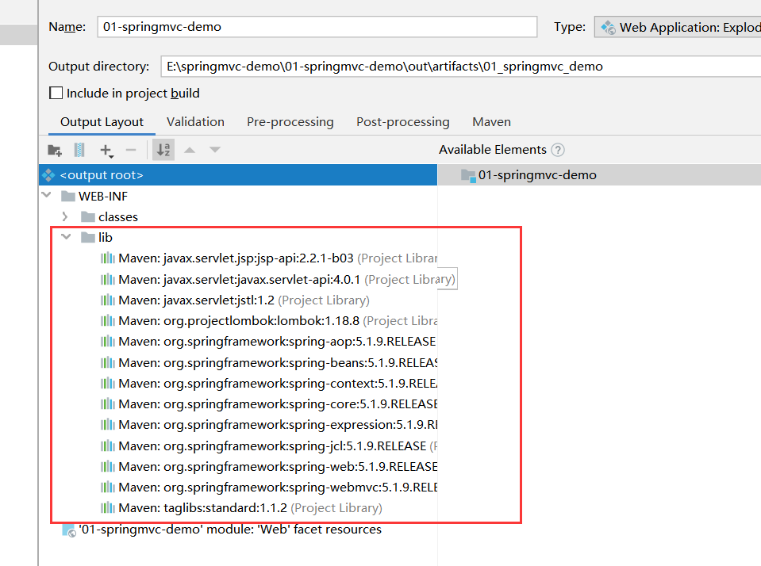Toggle the sort elements alphabetically button

click(x=163, y=150)
